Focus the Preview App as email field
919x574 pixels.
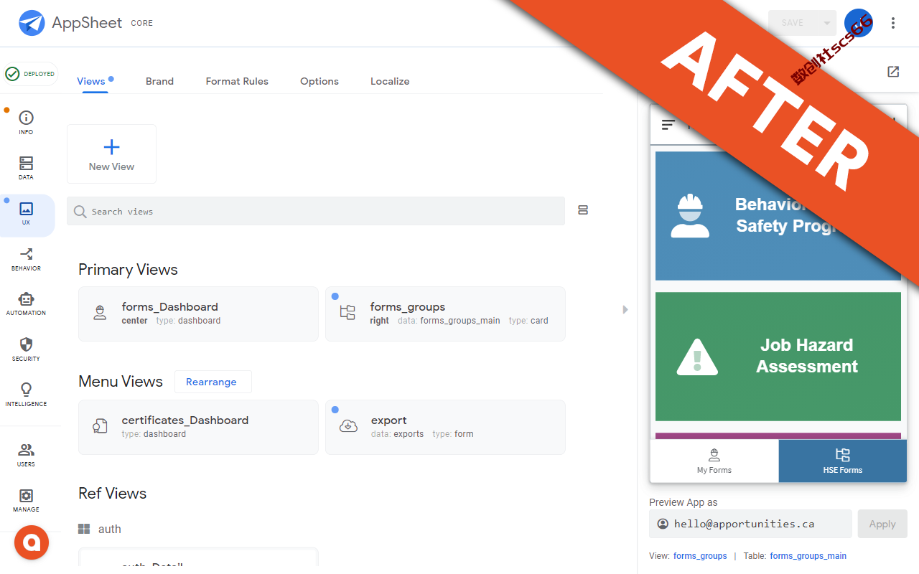click(750, 524)
